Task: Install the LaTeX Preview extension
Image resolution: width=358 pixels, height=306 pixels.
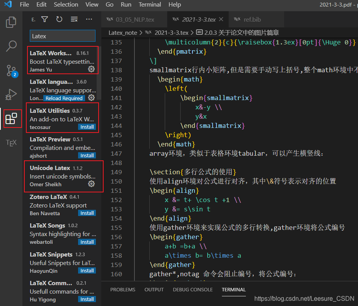Action: (x=87, y=155)
